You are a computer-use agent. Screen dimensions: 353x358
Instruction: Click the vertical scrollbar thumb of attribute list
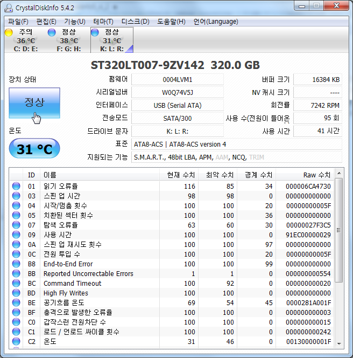[x=339, y=230]
